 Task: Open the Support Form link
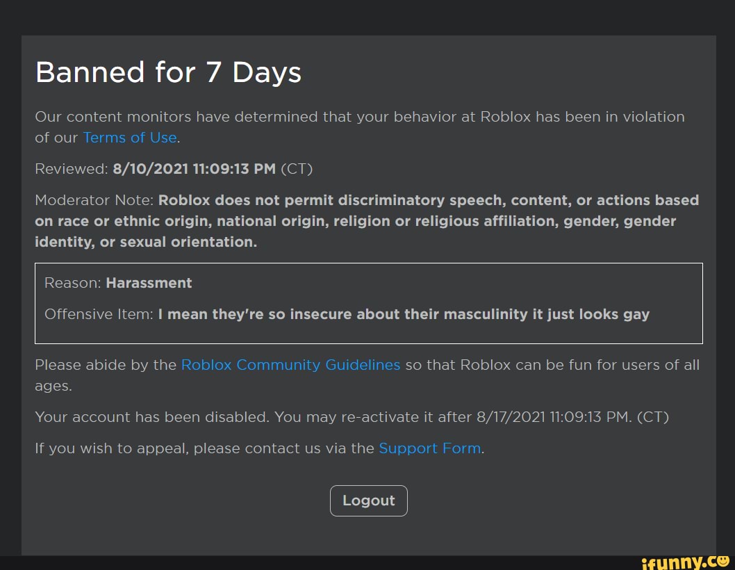pyautogui.click(x=429, y=448)
